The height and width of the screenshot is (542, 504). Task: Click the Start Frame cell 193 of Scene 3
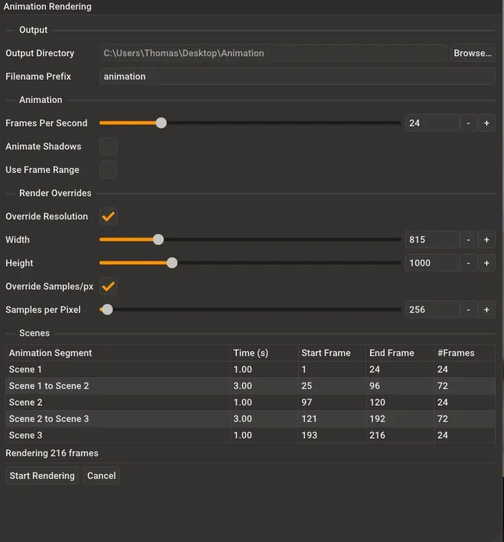[x=332, y=435]
